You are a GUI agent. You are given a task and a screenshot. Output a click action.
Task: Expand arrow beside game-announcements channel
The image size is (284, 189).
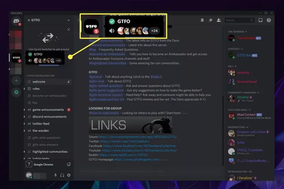[25, 110]
